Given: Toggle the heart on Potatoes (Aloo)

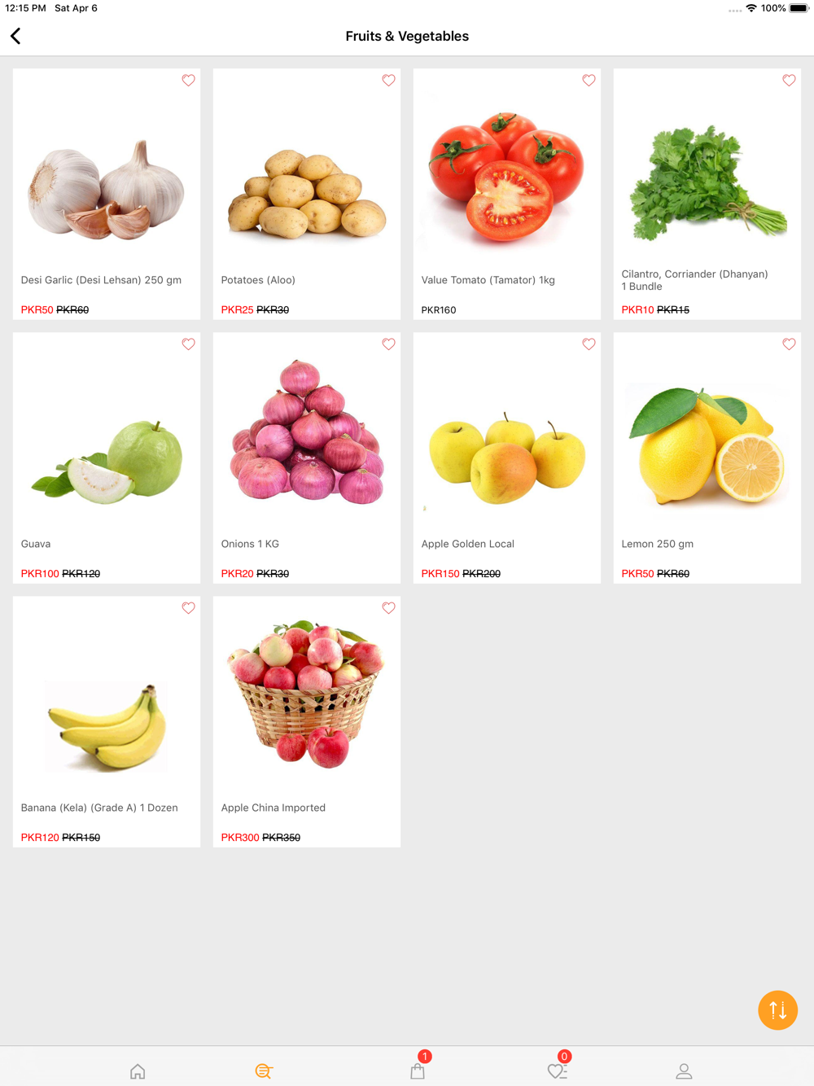Looking at the screenshot, I should pos(388,81).
